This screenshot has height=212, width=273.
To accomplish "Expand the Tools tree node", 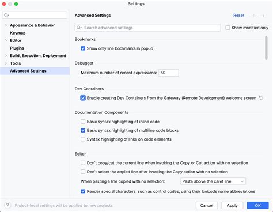I will 6,63.
